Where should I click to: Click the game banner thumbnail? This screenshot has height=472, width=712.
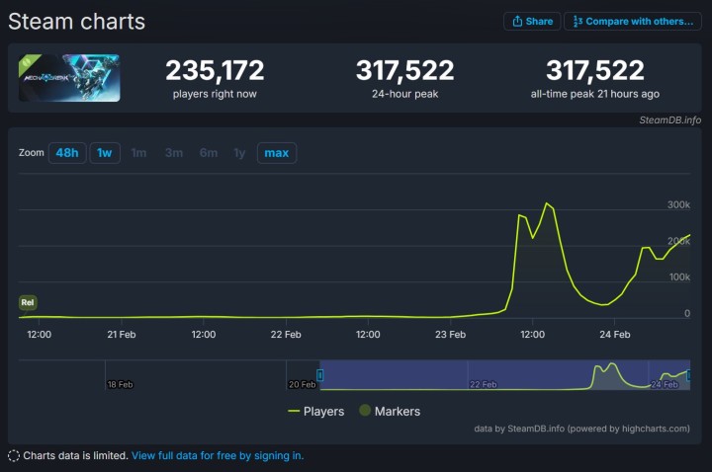[69, 78]
